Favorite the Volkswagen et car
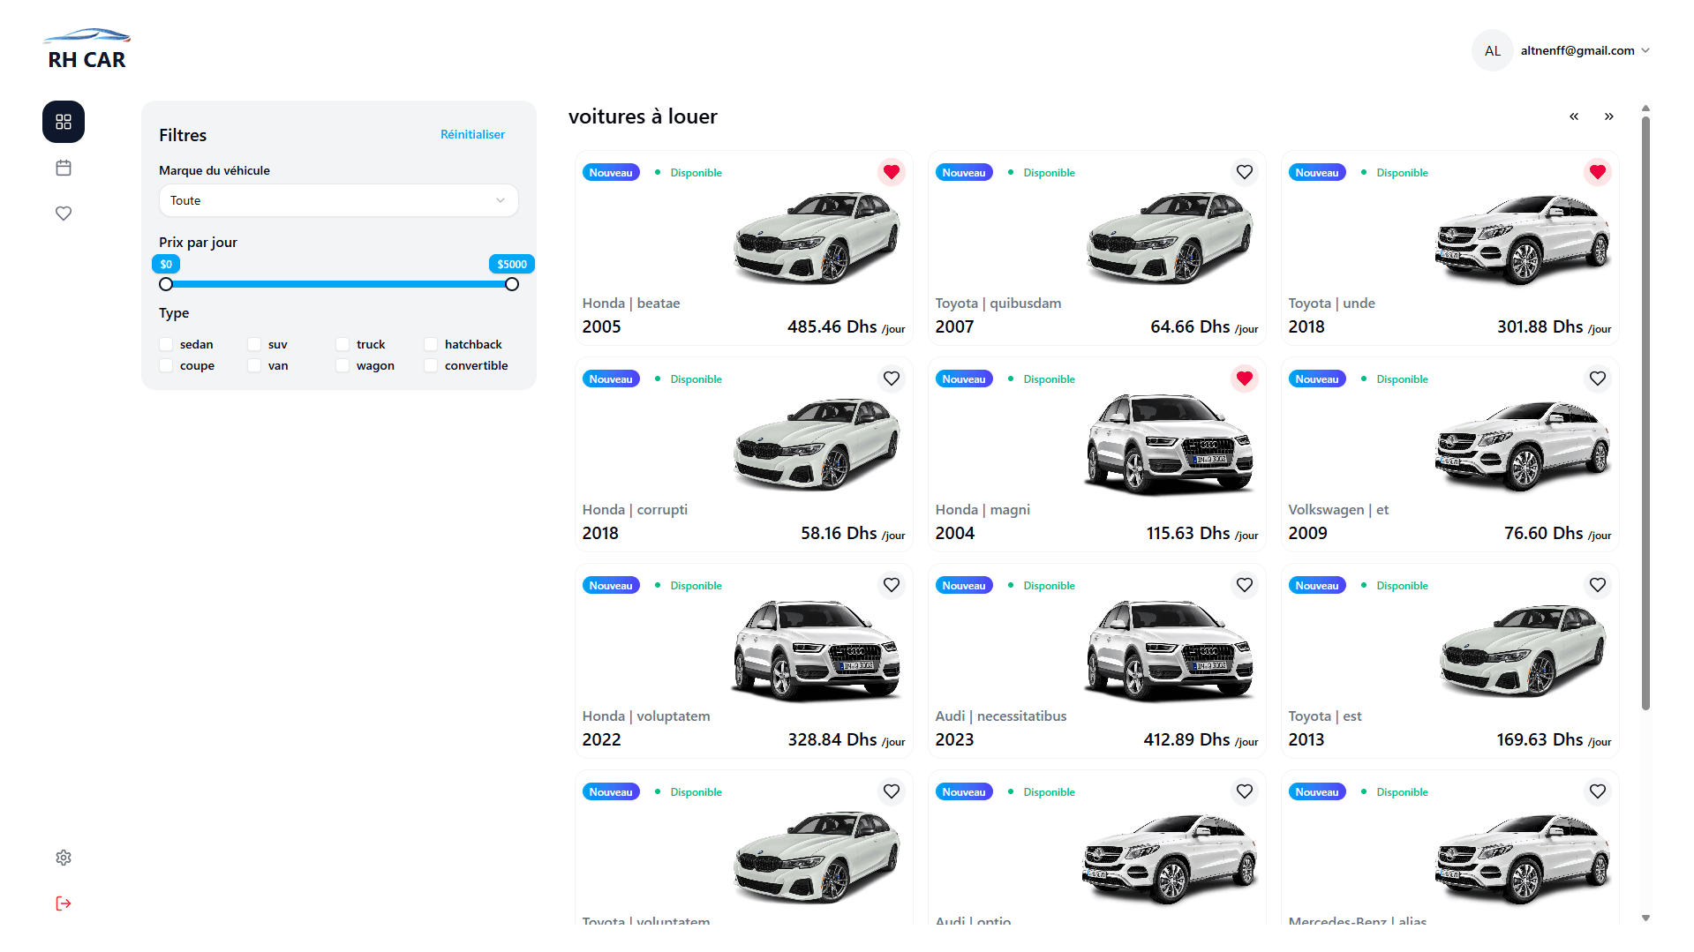The height and width of the screenshot is (952, 1694). click(1597, 379)
